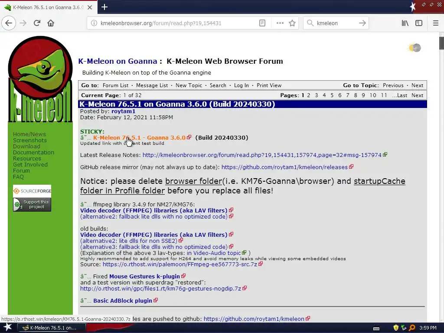Screen dimensions: 444x333
Task: Open poster profile roytam1
Action: coord(123,111)
